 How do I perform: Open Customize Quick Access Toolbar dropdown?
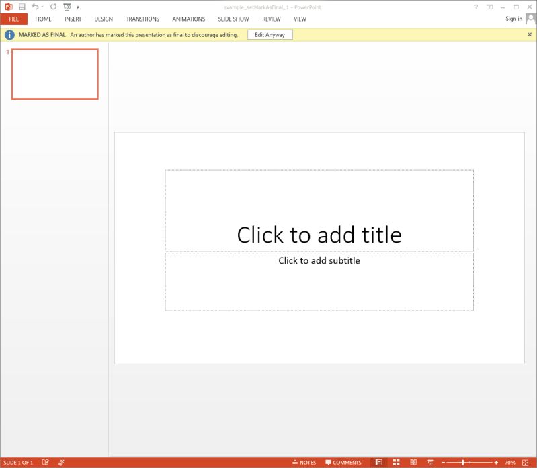click(x=78, y=7)
